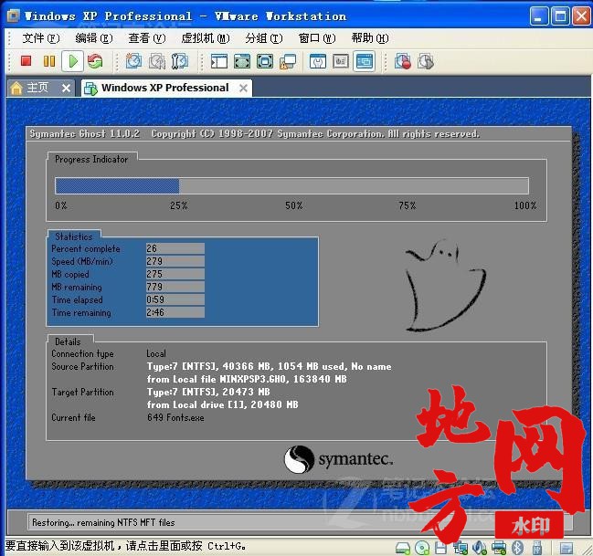
Task: Click the Speed (MB/min) value 279
Action: pos(175,261)
